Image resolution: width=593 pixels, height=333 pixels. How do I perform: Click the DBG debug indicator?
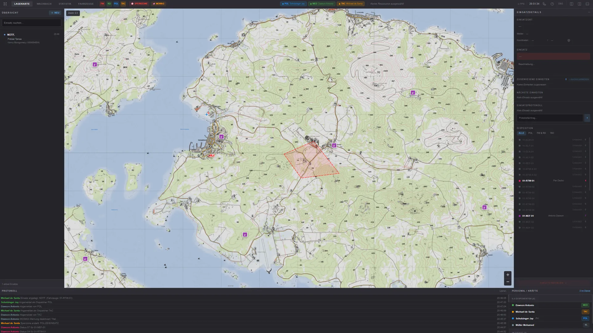(560, 4)
